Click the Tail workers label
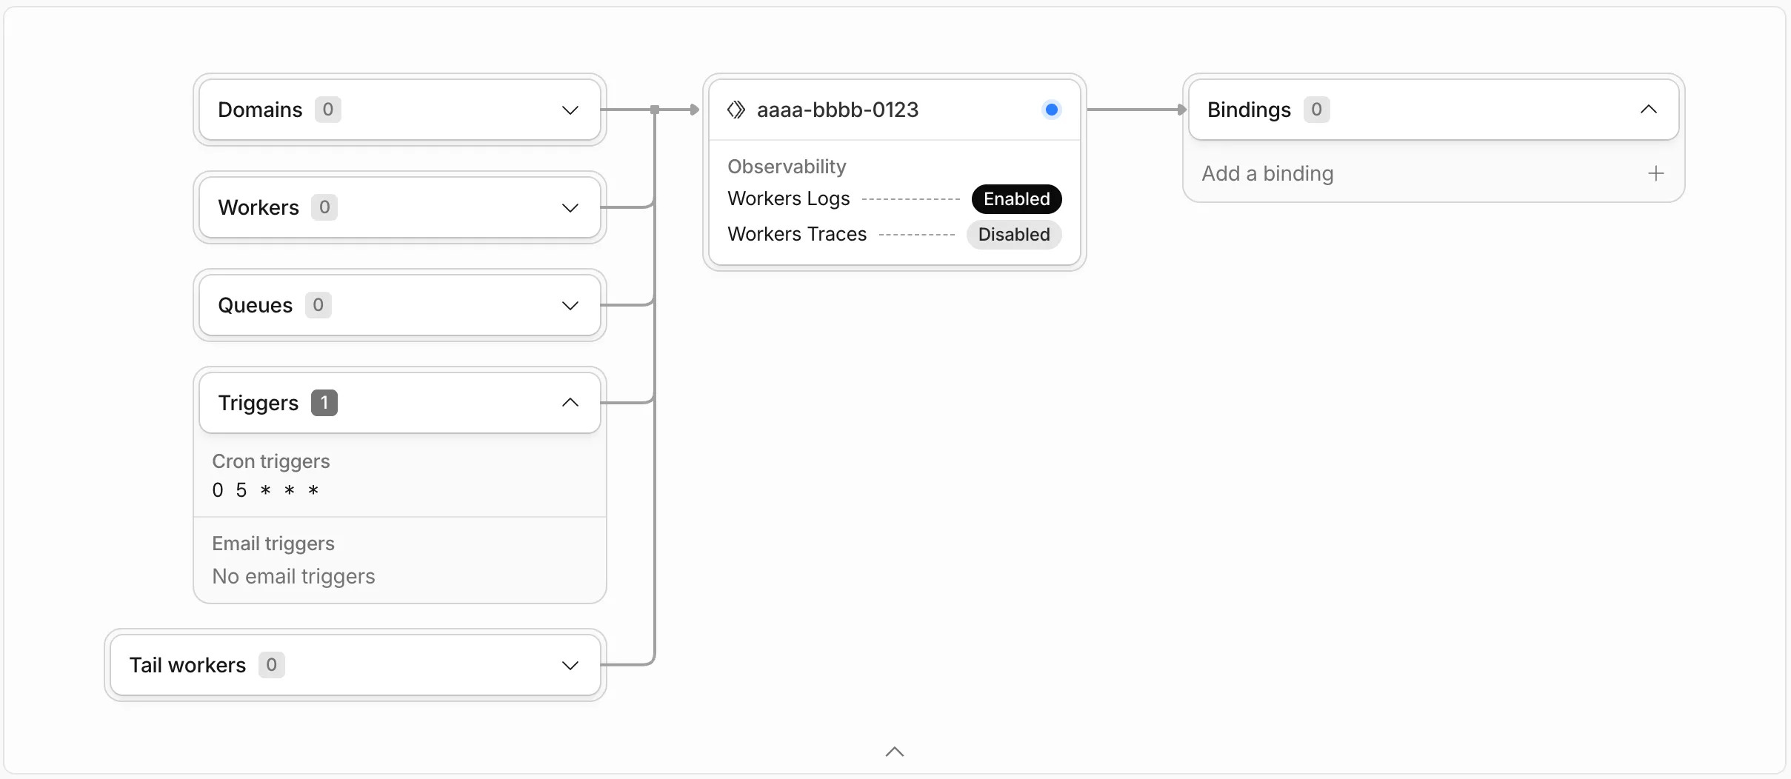The height and width of the screenshot is (779, 1791). click(187, 665)
